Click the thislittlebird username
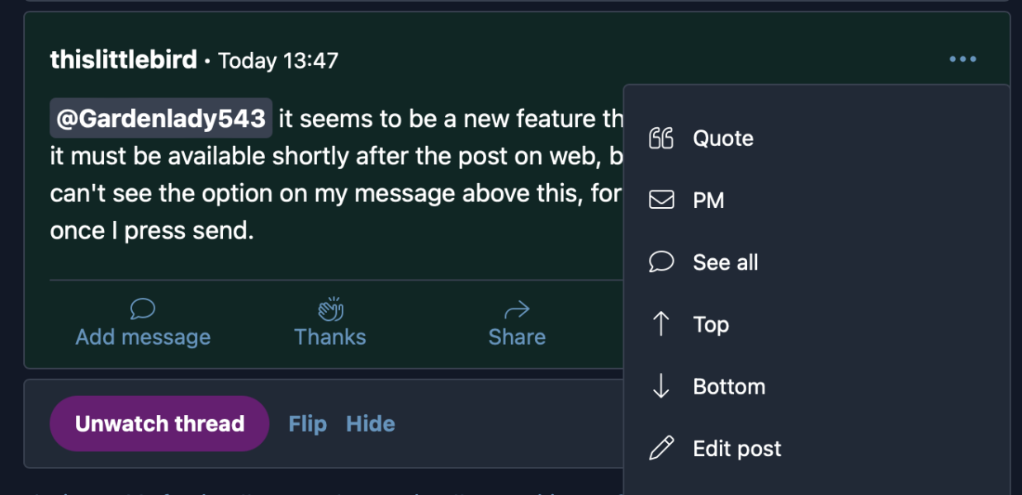This screenshot has width=1022, height=495. [x=123, y=59]
